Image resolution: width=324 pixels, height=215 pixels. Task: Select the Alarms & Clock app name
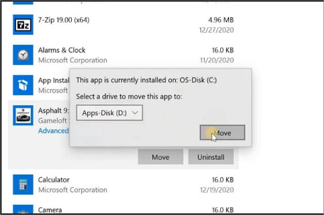[62, 50]
